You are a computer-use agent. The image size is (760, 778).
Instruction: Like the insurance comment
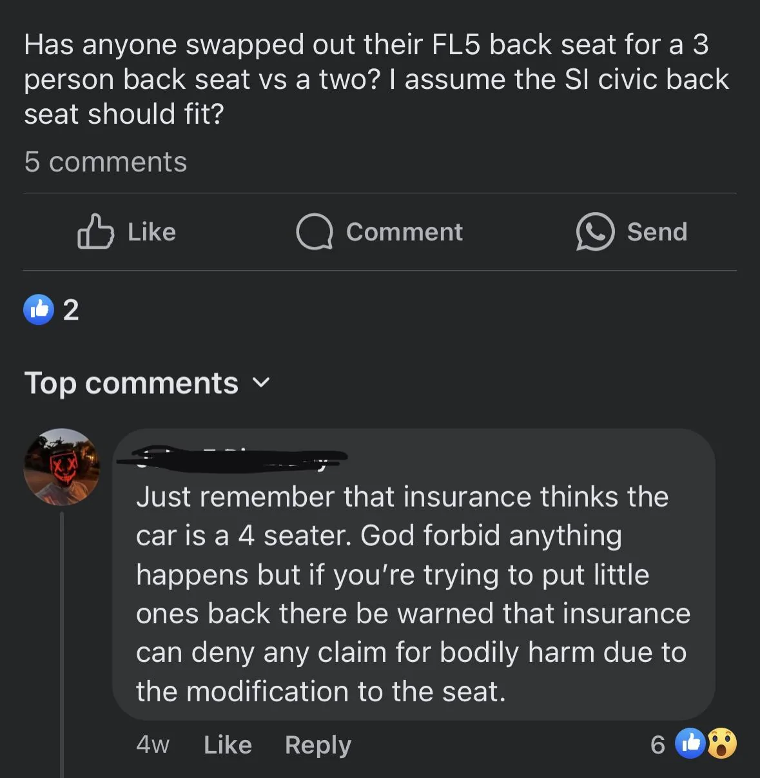click(228, 745)
